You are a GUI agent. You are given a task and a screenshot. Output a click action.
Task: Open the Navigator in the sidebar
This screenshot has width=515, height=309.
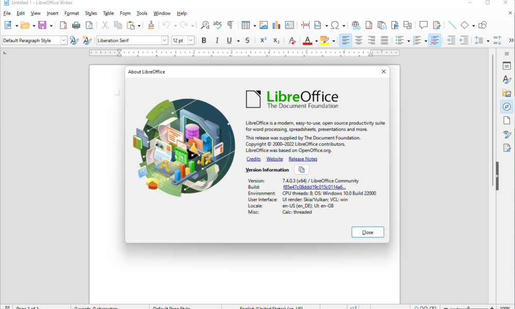pyautogui.click(x=507, y=107)
